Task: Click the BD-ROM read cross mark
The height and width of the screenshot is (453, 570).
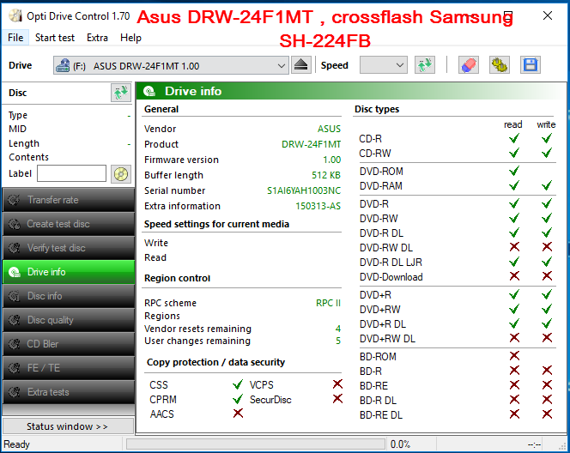Action: point(514,356)
